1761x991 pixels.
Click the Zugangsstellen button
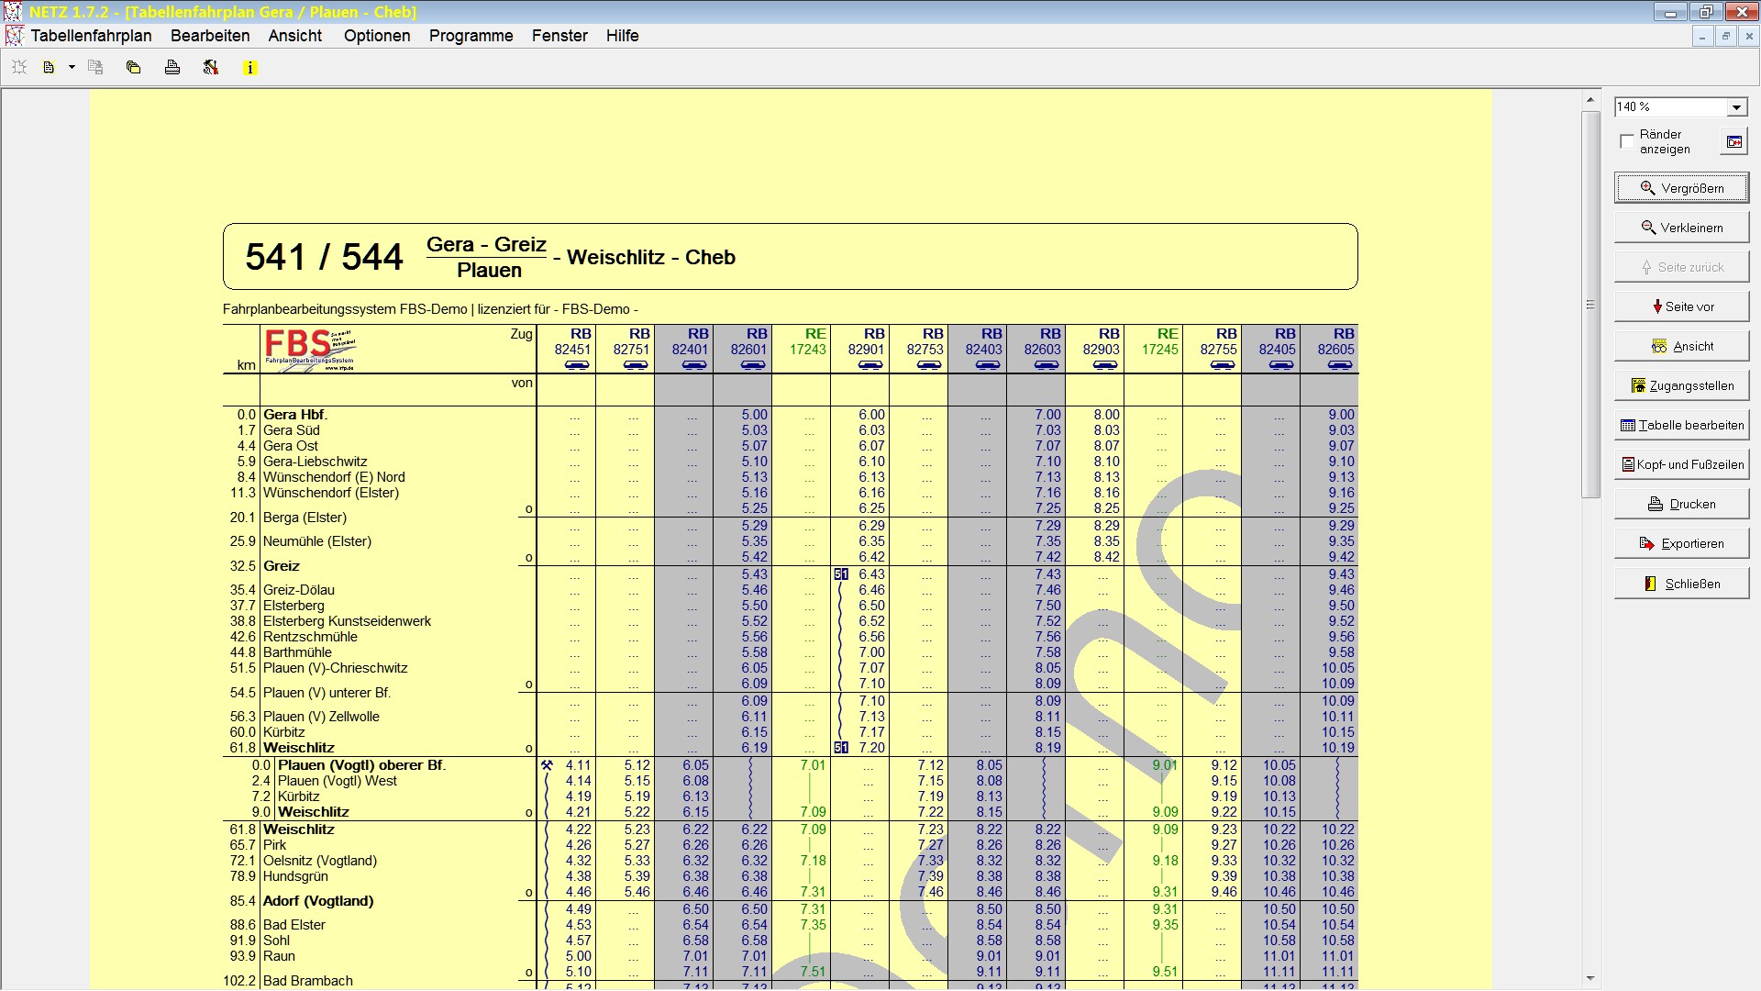[1681, 385]
